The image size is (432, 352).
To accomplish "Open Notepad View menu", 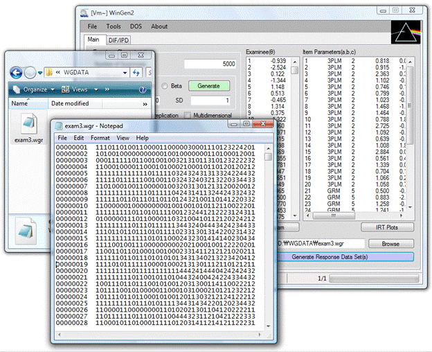I will [x=123, y=138].
